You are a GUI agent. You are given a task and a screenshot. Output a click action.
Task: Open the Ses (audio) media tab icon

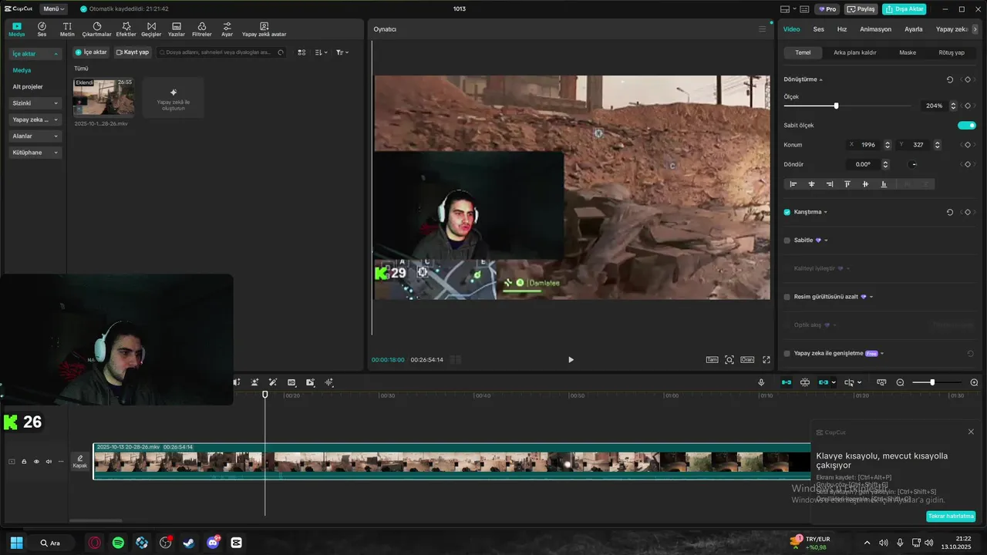pos(42,29)
